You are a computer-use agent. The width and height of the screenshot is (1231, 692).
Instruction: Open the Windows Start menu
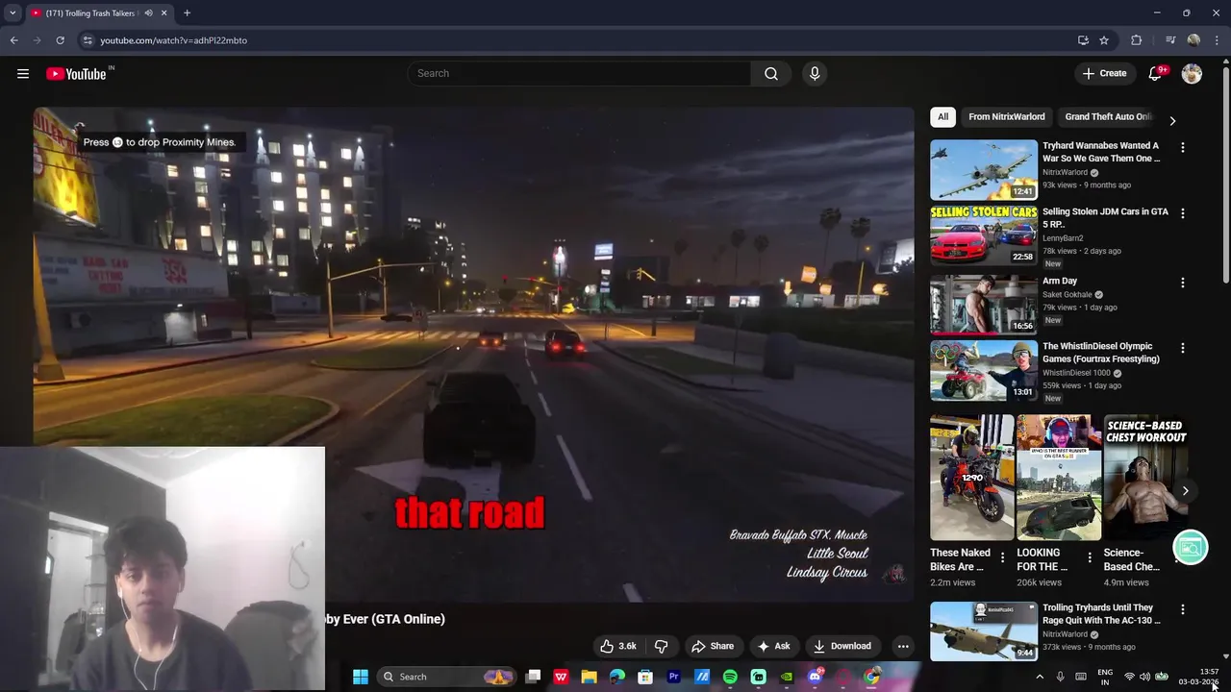point(361,677)
